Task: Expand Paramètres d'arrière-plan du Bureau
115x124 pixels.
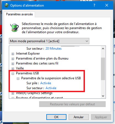Action: 13,59
